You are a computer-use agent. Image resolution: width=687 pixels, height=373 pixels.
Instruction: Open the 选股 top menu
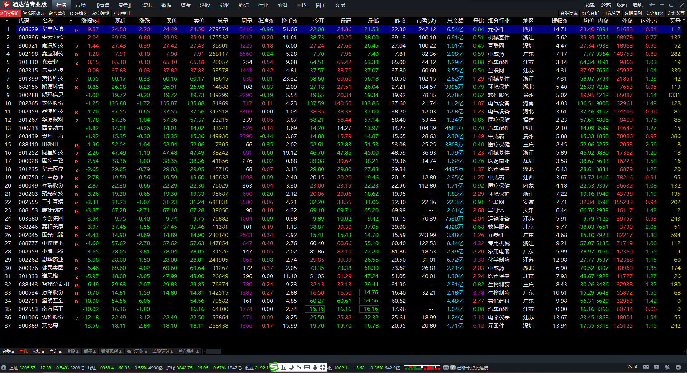coord(205,5)
